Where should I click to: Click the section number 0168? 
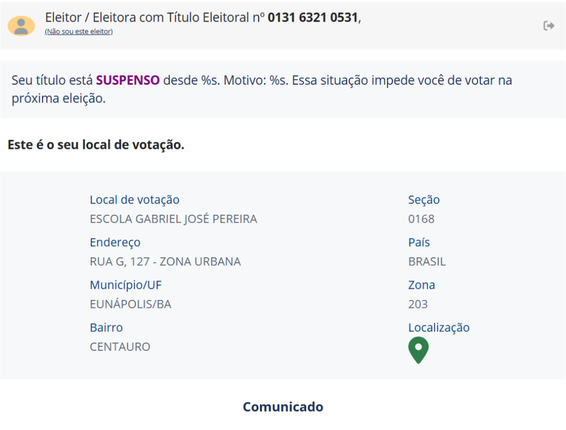pyautogui.click(x=421, y=219)
